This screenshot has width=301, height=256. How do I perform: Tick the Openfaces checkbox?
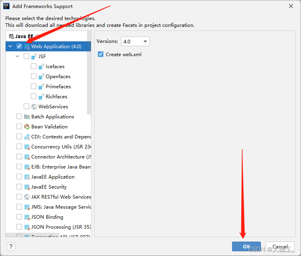[x=34, y=76]
